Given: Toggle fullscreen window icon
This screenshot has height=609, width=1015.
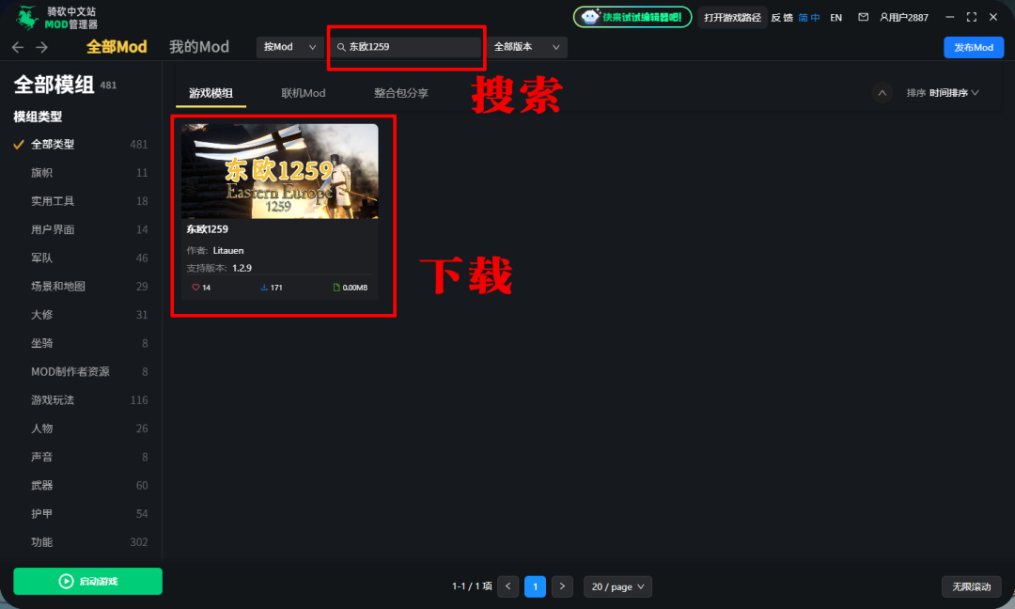Looking at the screenshot, I should click(x=971, y=18).
